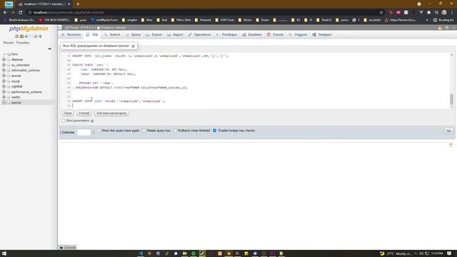457x257 pixels.
Task: Open the Favorites tables link
Action: click(x=23, y=43)
